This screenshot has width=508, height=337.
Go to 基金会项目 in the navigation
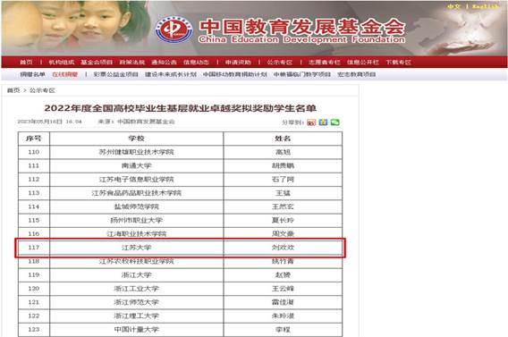pyautogui.click(x=97, y=63)
